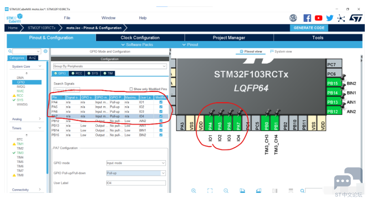Select the TIM peripheral tab
366x201 pixels.
point(108,73)
